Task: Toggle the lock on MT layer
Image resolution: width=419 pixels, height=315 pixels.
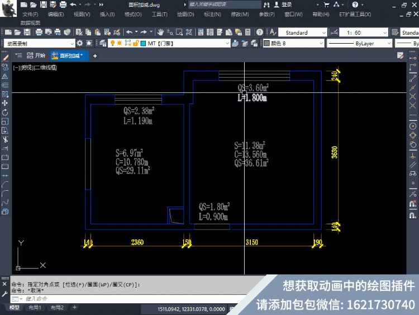Action: tap(136, 43)
